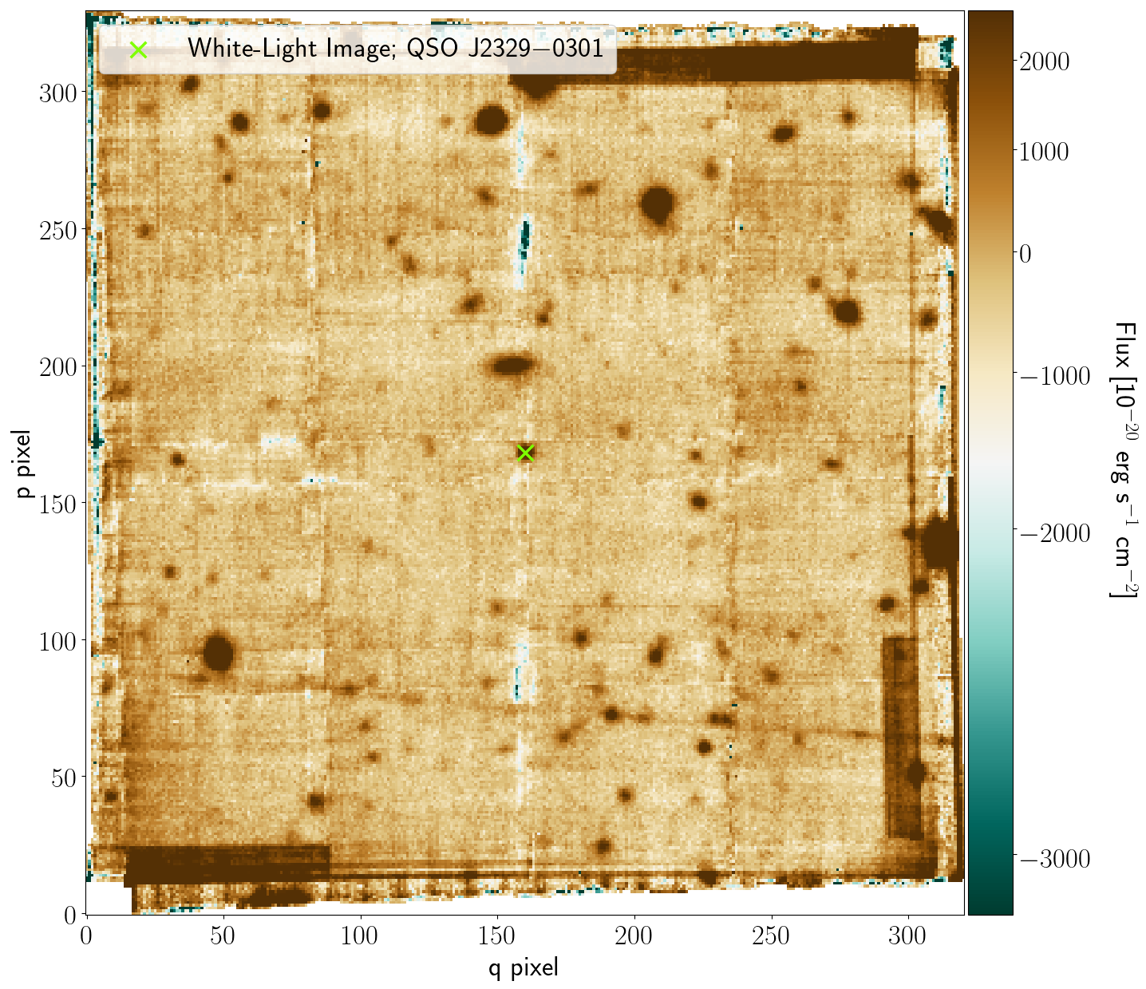Image resolution: width=1146 pixels, height=989 pixels.
Task: Click p-axis tick label 150
Action: click(x=57, y=503)
